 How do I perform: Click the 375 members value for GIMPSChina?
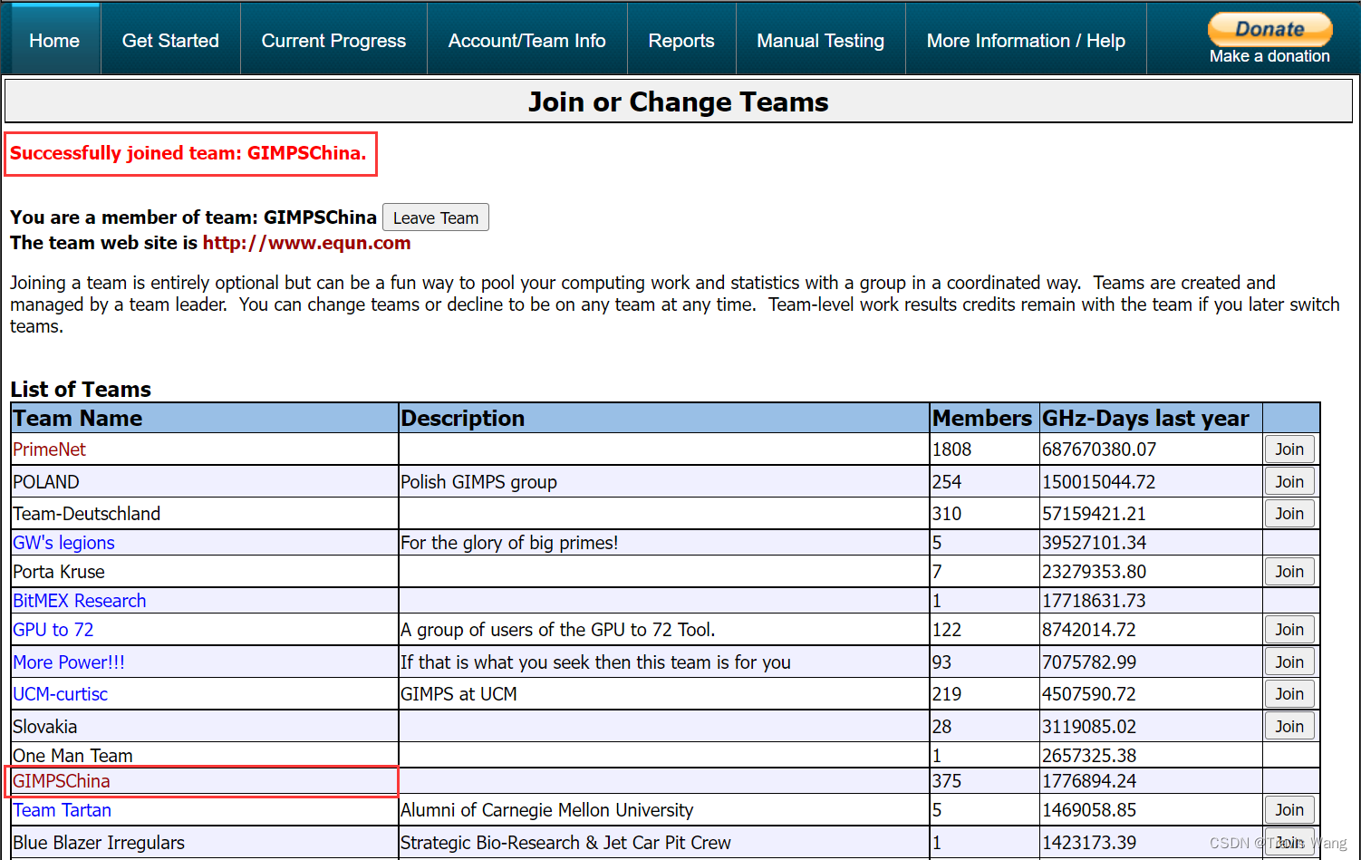tap(947, 781)
